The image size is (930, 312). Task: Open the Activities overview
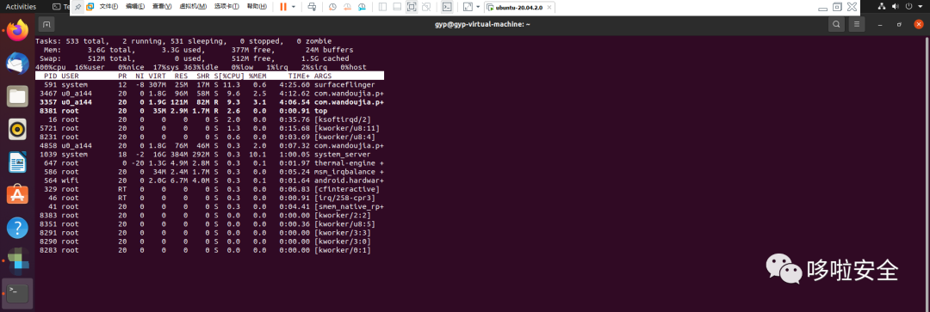coord(21,7)
